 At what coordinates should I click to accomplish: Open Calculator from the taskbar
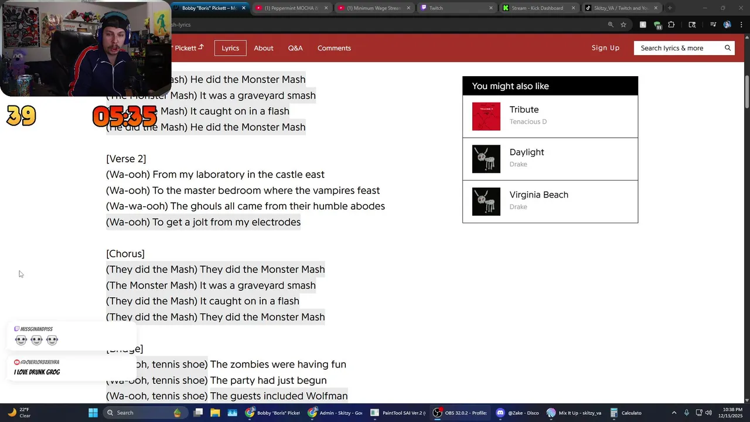pyautogui.click(x=626, y=413)
